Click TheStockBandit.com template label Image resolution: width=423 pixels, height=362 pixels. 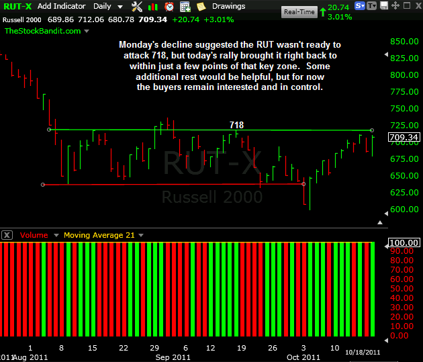(42, 31)
